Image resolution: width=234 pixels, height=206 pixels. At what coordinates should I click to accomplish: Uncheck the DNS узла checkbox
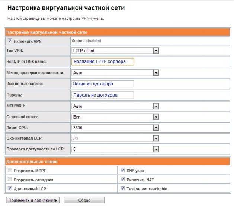[x=123, y=171]
